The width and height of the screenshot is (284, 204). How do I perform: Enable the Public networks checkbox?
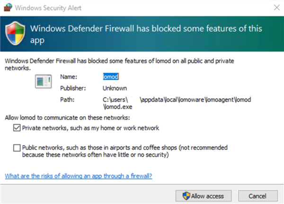point(17,148)
